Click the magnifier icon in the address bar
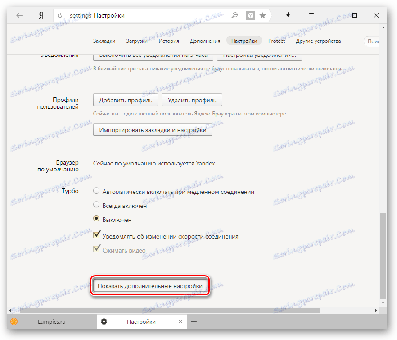This screenshot has height=340, width=397. [x=235, y=15]
